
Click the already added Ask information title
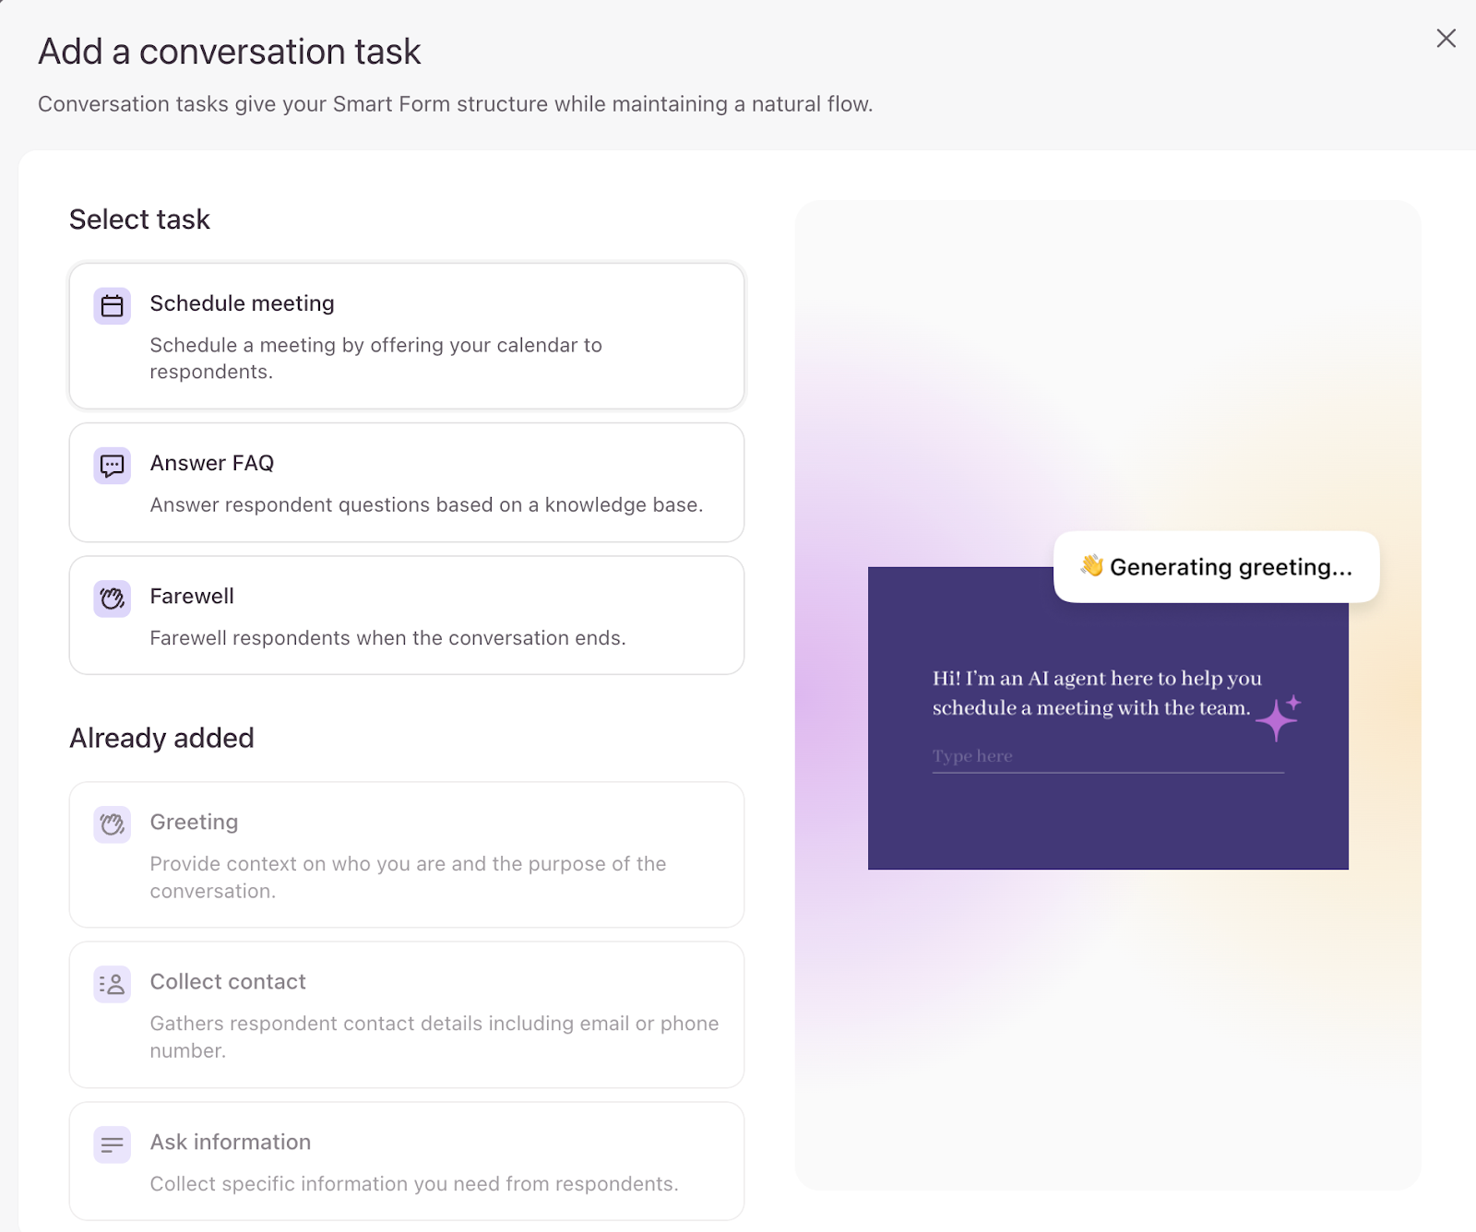(x=231, y=1142)
